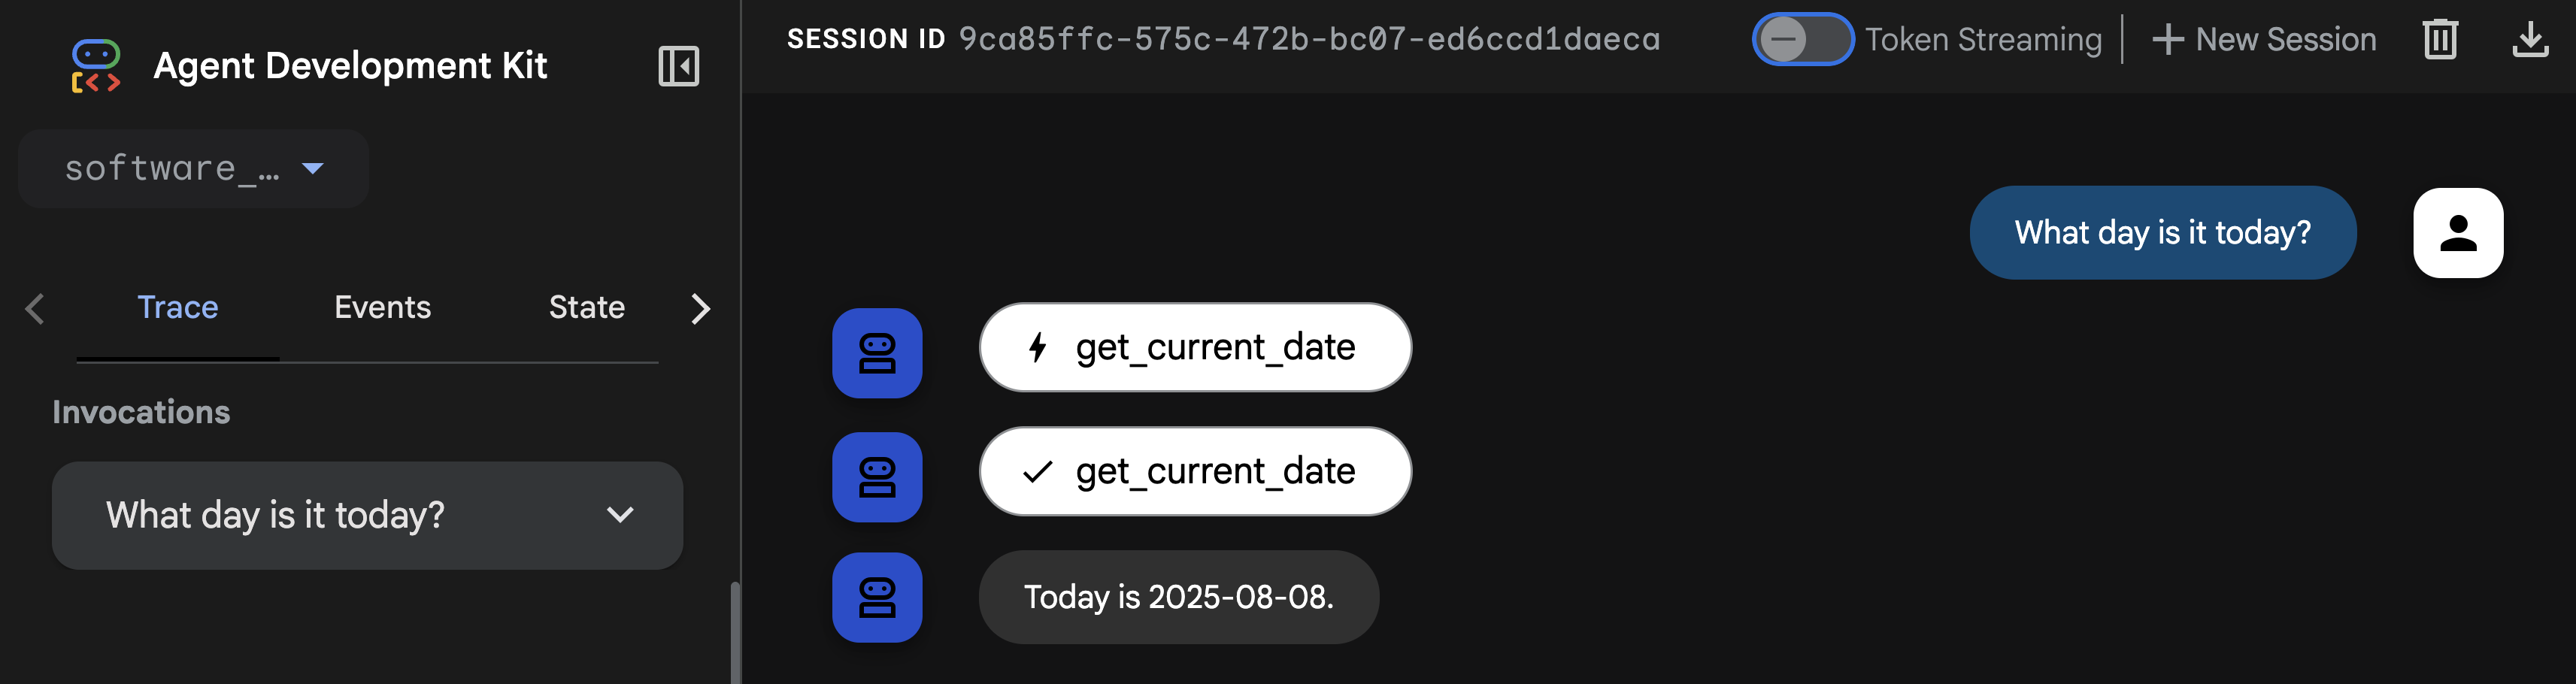Click the Agent Development Kit robot logo
This screenshot has height=684, width=2576.
[x=95, y=64]
